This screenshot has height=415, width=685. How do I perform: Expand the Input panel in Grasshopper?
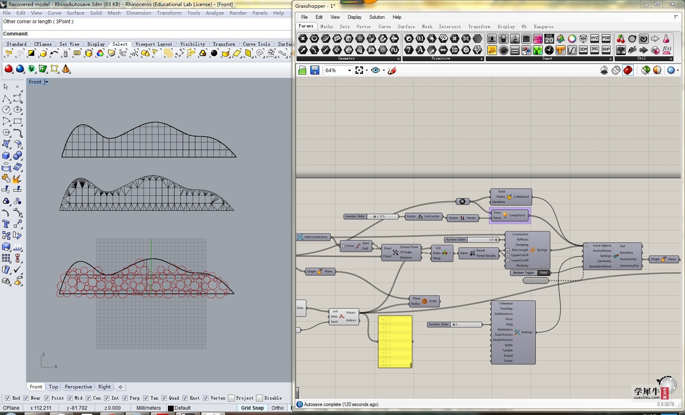(611, 59)
